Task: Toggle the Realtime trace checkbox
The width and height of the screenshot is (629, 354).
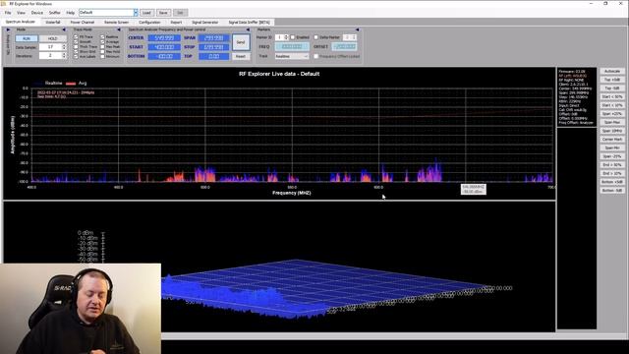Action: point(102,37)
